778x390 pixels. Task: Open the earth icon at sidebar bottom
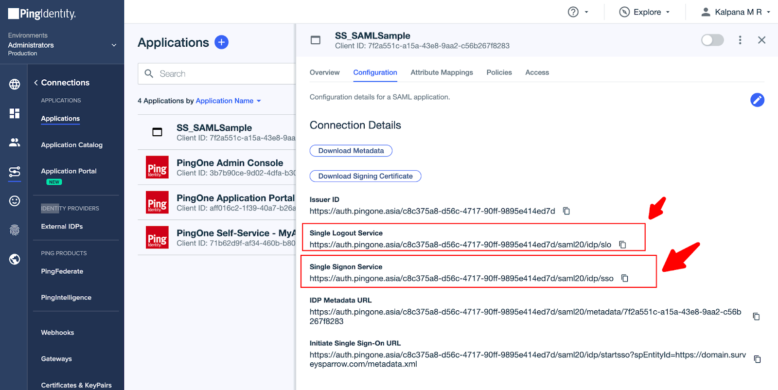click(x=15, y=259)
